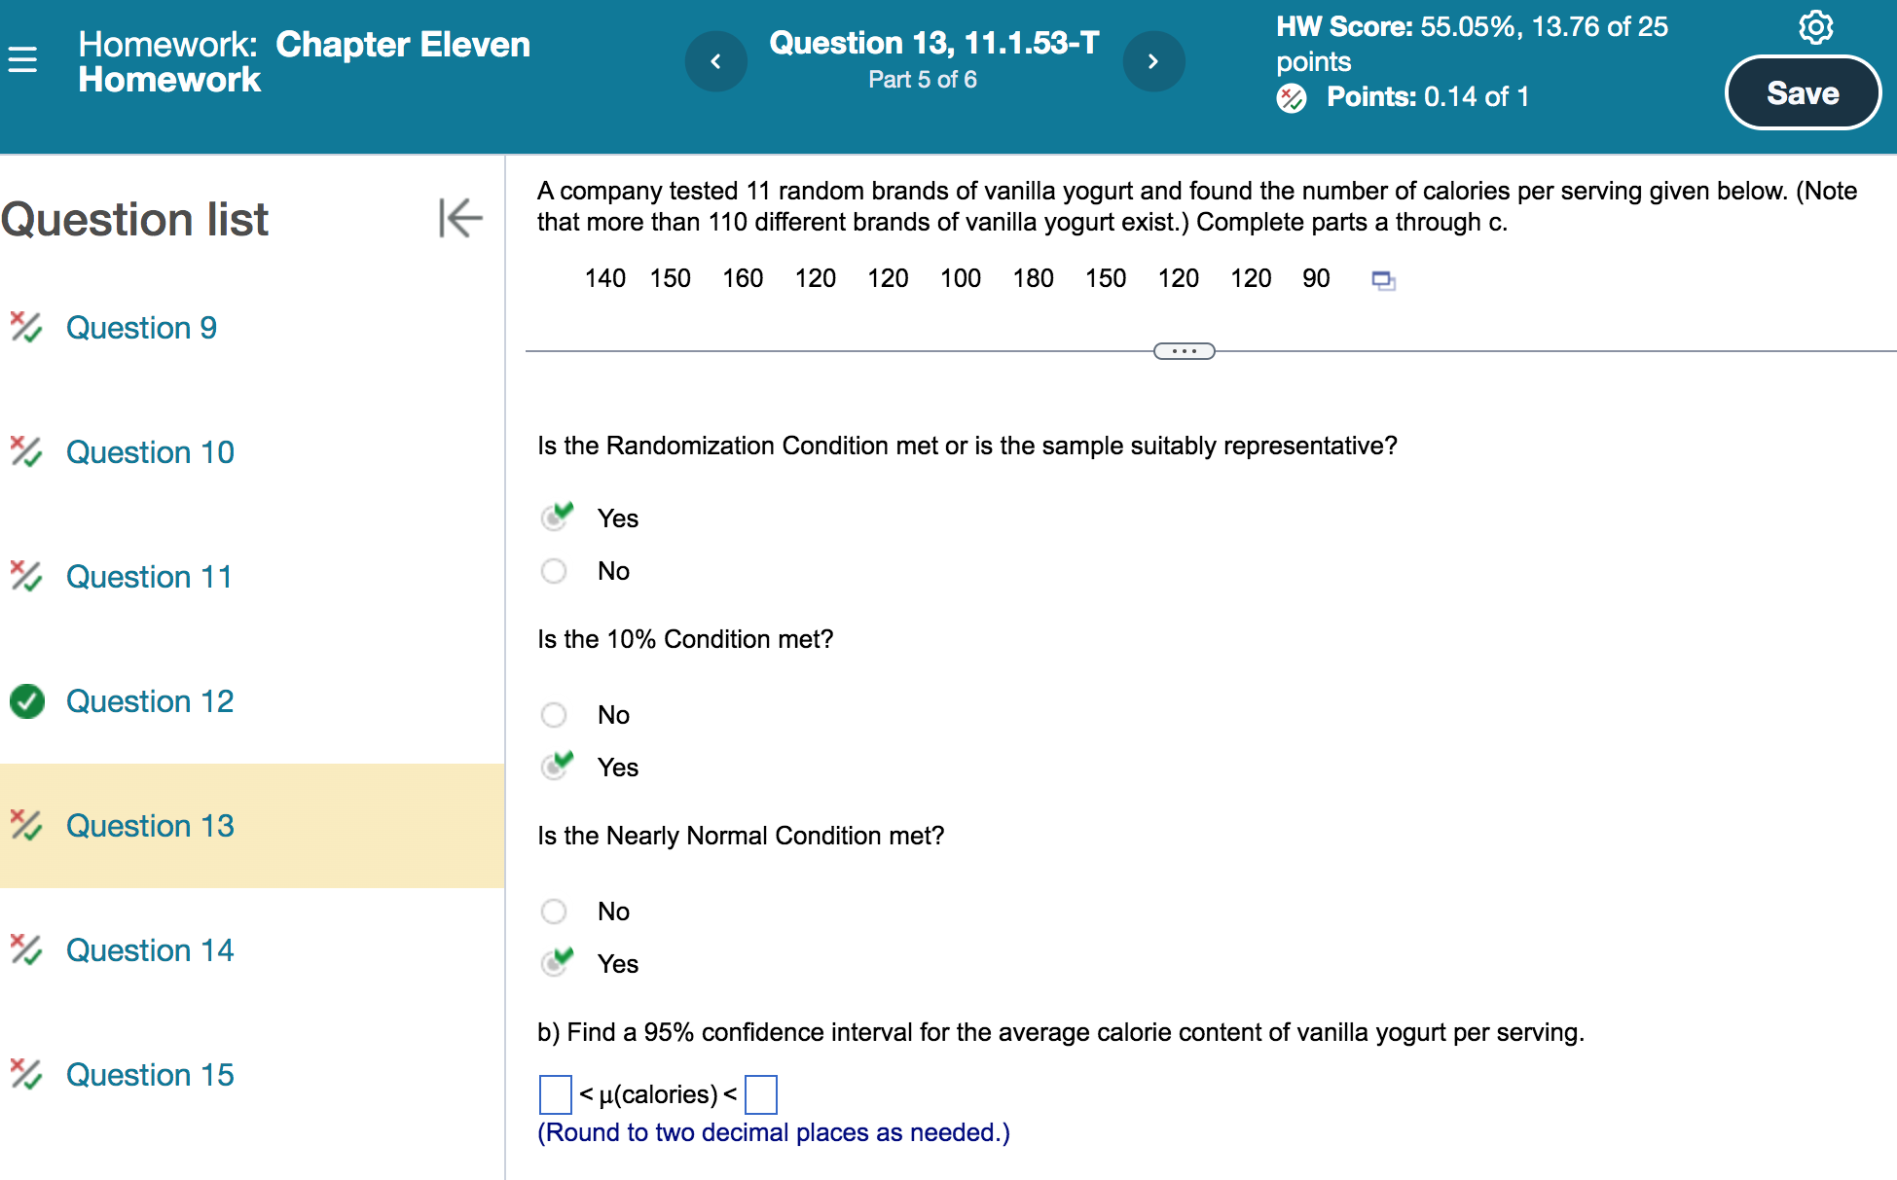Click the lower bound input box
This screenshot has height=1180, width=1897.
click(555, 1094)
